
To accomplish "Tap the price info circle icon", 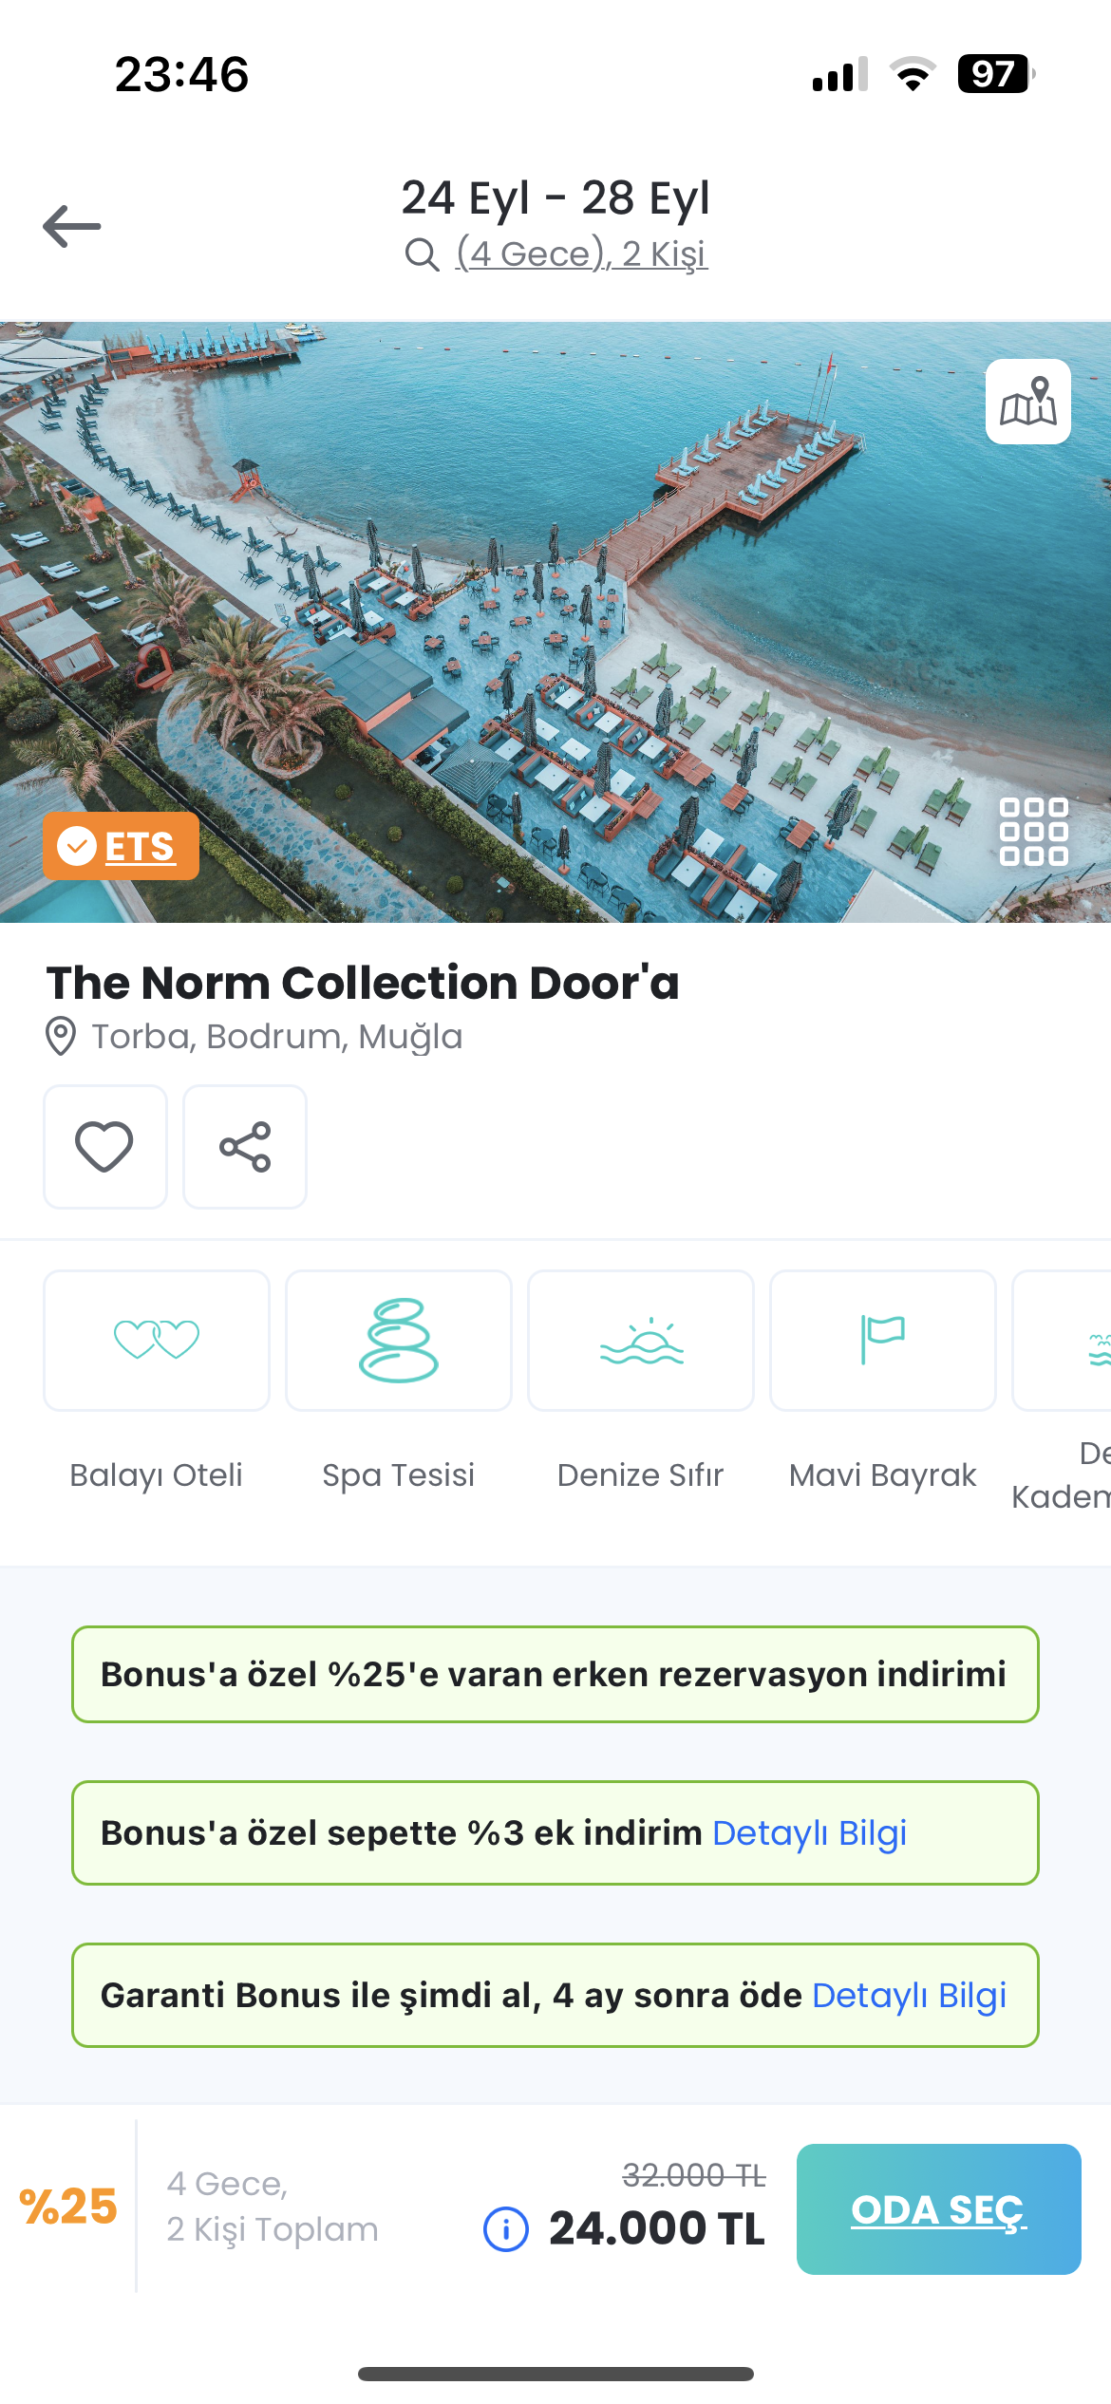I will 506,2228.
